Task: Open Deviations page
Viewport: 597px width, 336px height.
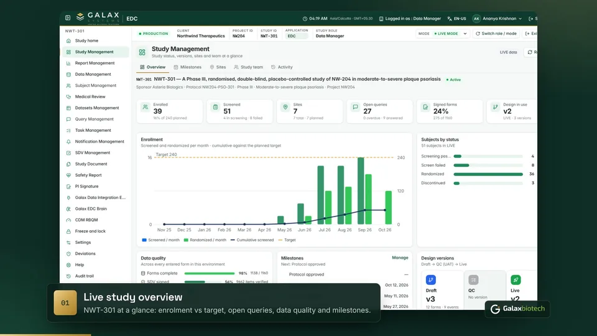Action: coord(96,253)
